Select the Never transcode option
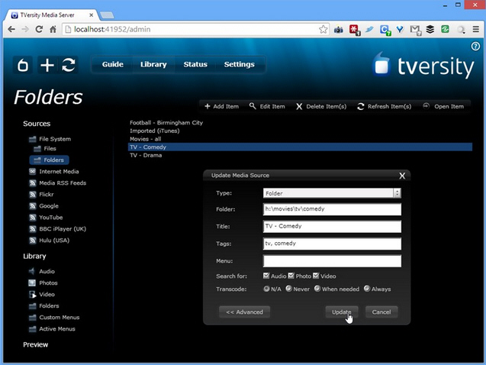Viewport: 486px width, 365px height. click(x=288, y=289)
